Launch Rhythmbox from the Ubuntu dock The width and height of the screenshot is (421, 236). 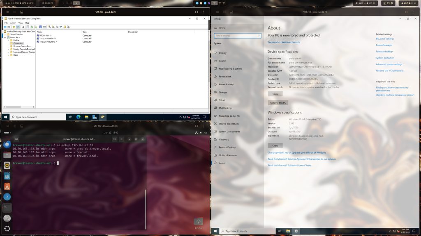pyautogui.click(x=7, y=166)
